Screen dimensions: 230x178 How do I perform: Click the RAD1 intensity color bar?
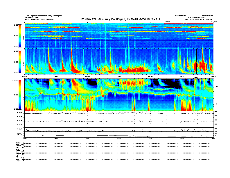tap(20, 62)
